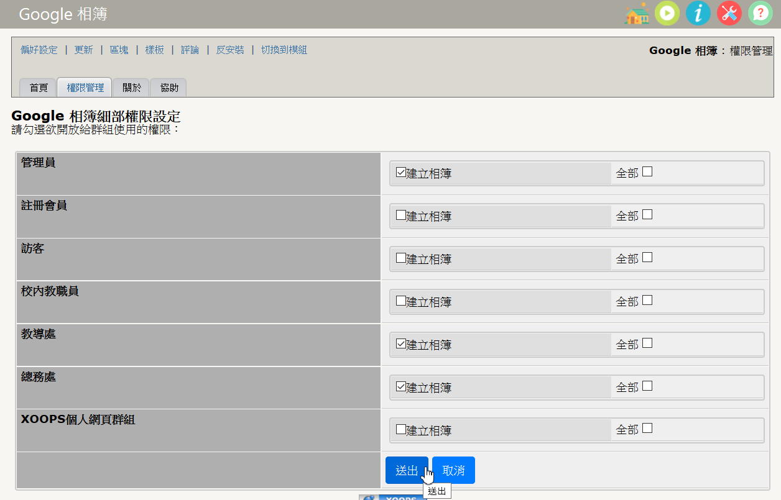Open the 偏好設定 link

pyautogui.click(x=39, y=50)
